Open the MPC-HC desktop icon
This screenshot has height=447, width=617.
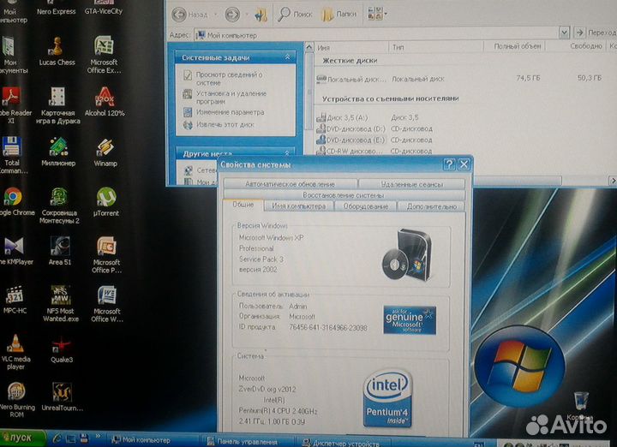(x=15, y=300)
